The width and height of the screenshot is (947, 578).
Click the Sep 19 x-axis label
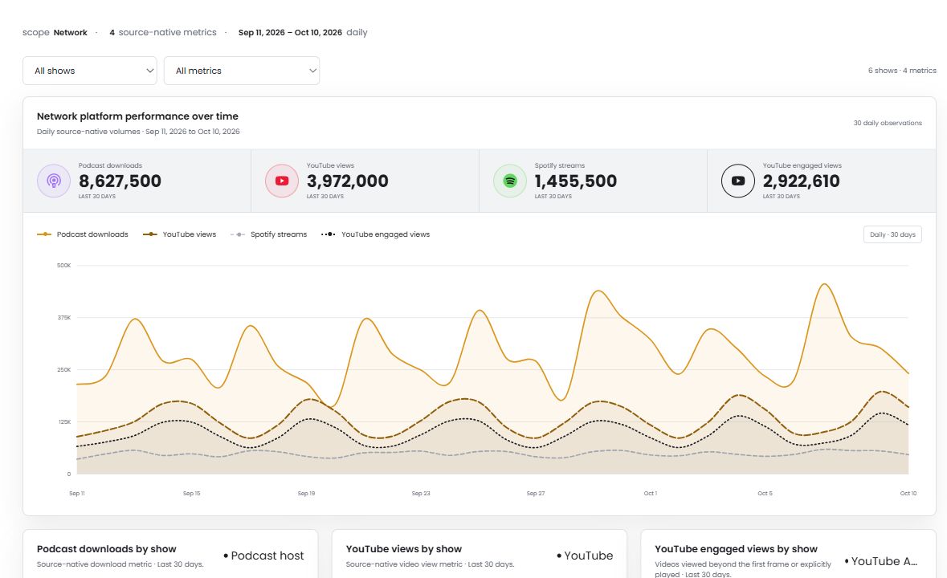(306, 494)
